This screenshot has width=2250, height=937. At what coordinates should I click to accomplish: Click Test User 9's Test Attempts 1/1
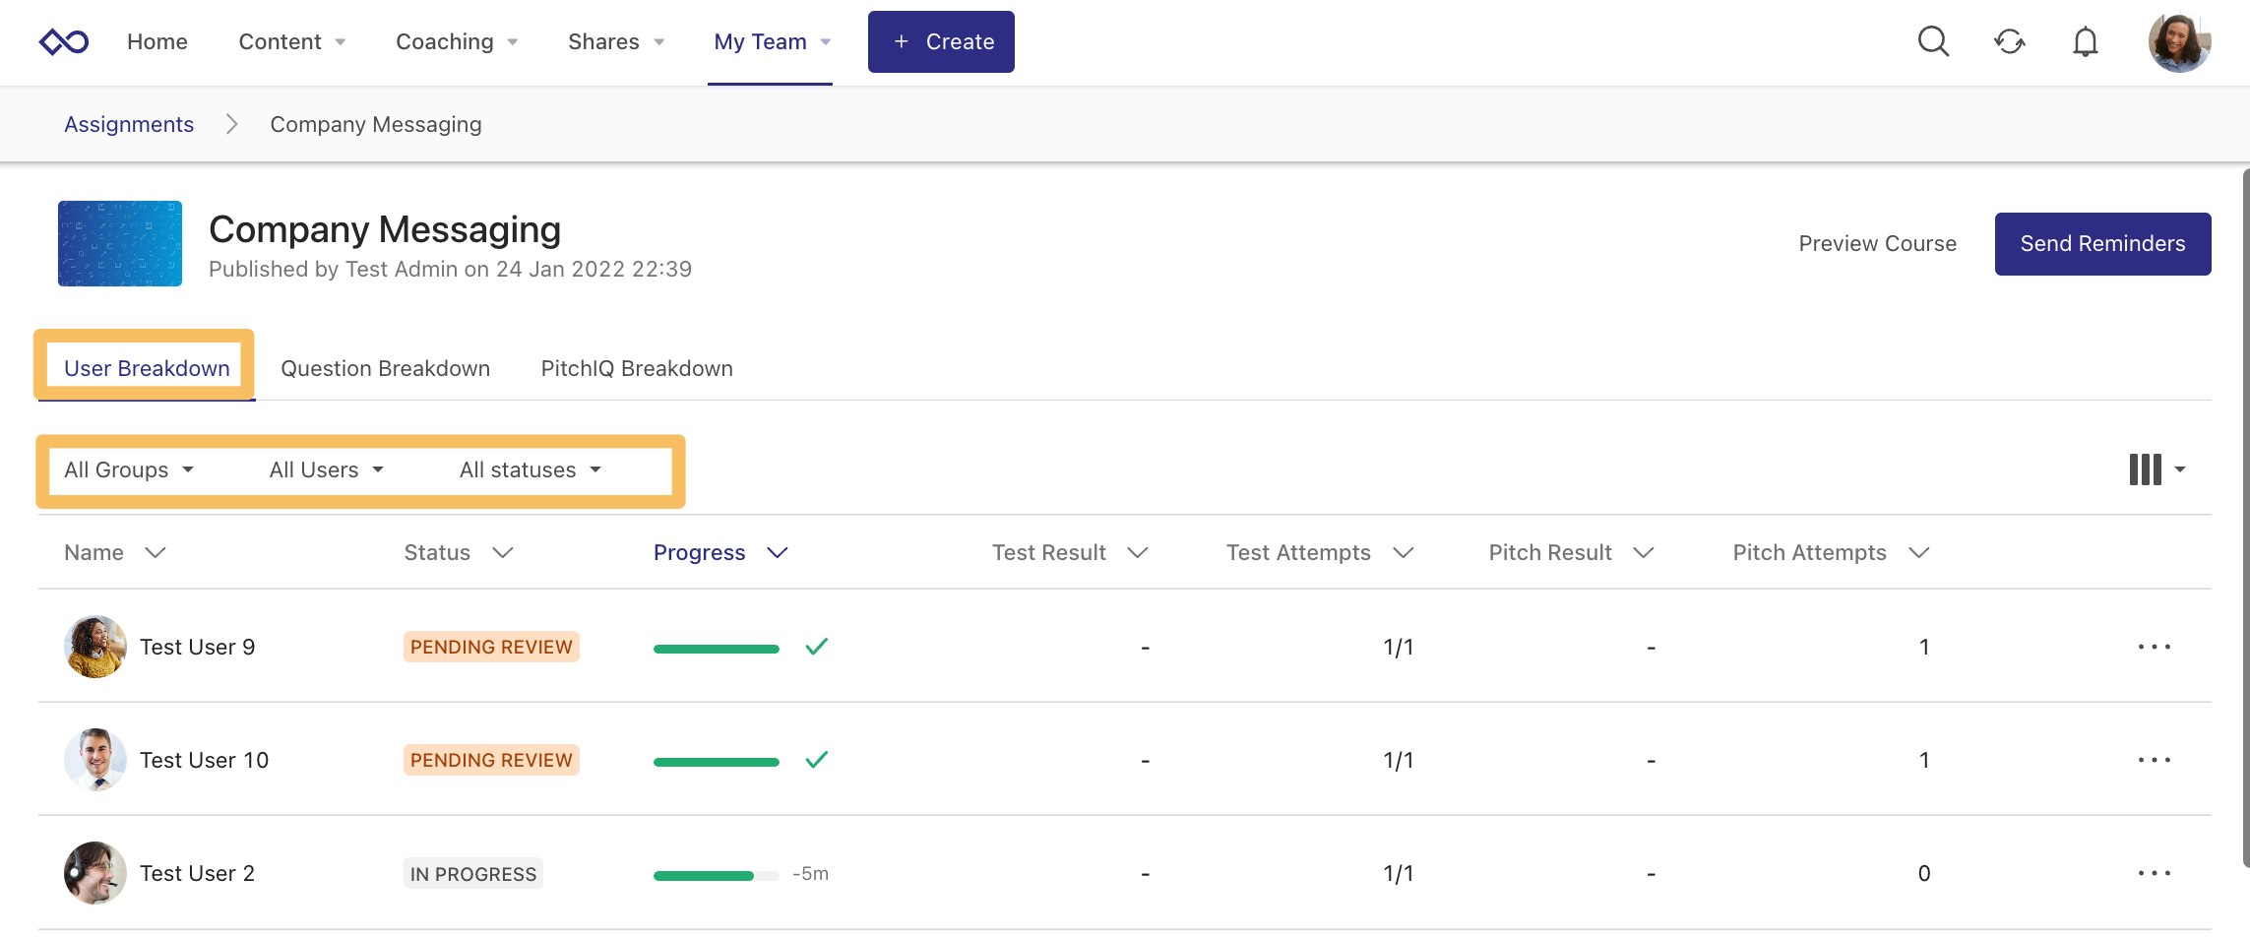click(x=1398, y=647)
